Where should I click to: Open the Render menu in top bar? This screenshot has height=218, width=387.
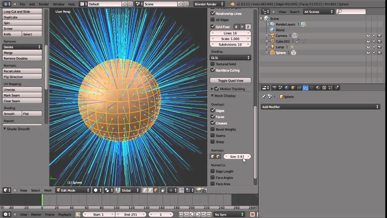[x=44, y=4]
